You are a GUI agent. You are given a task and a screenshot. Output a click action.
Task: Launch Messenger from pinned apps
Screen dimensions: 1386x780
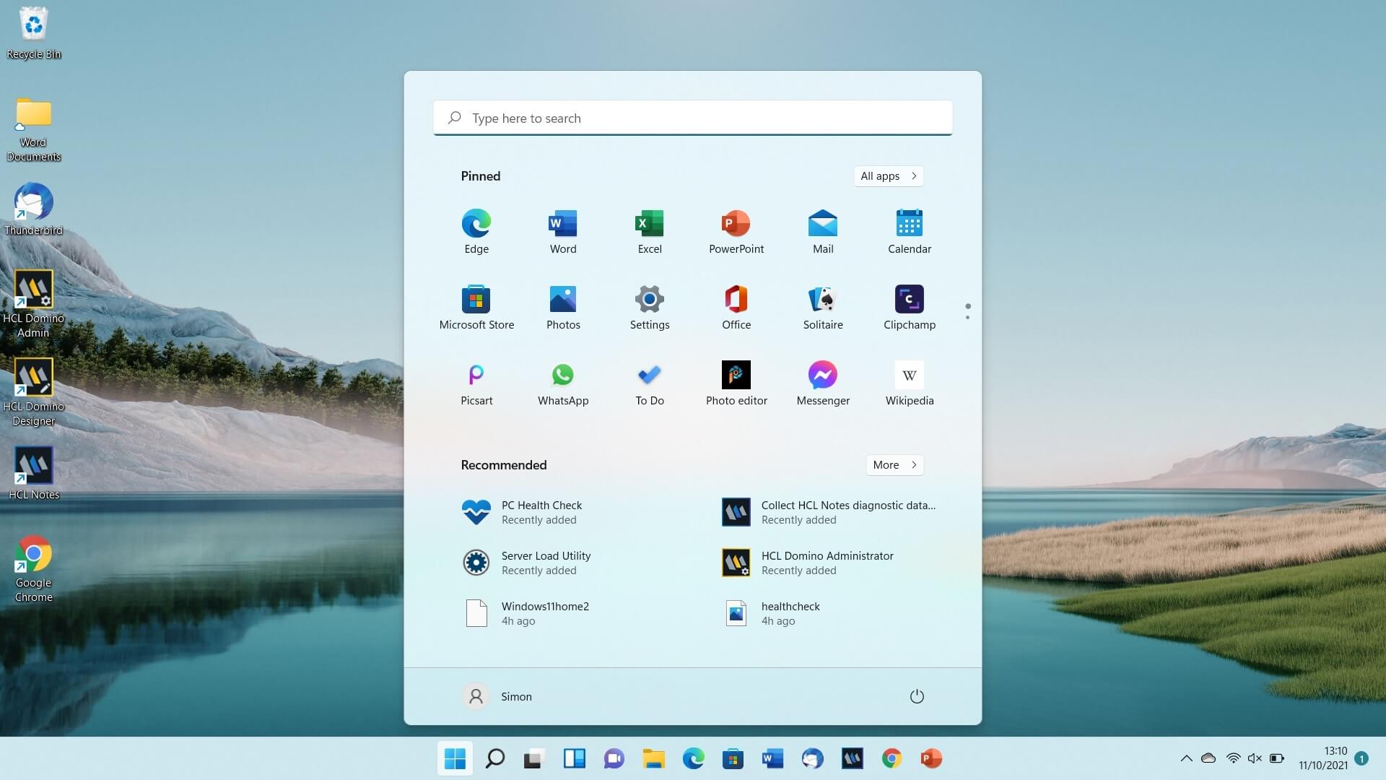click(823, 383)
